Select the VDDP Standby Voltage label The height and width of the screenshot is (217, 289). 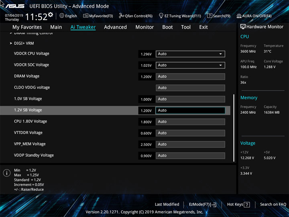34,155
